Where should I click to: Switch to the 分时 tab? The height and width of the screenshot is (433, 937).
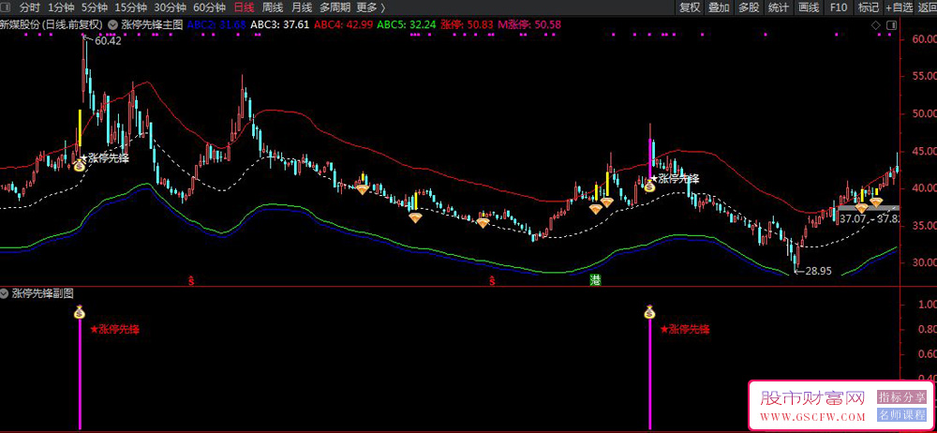[31, 7]
